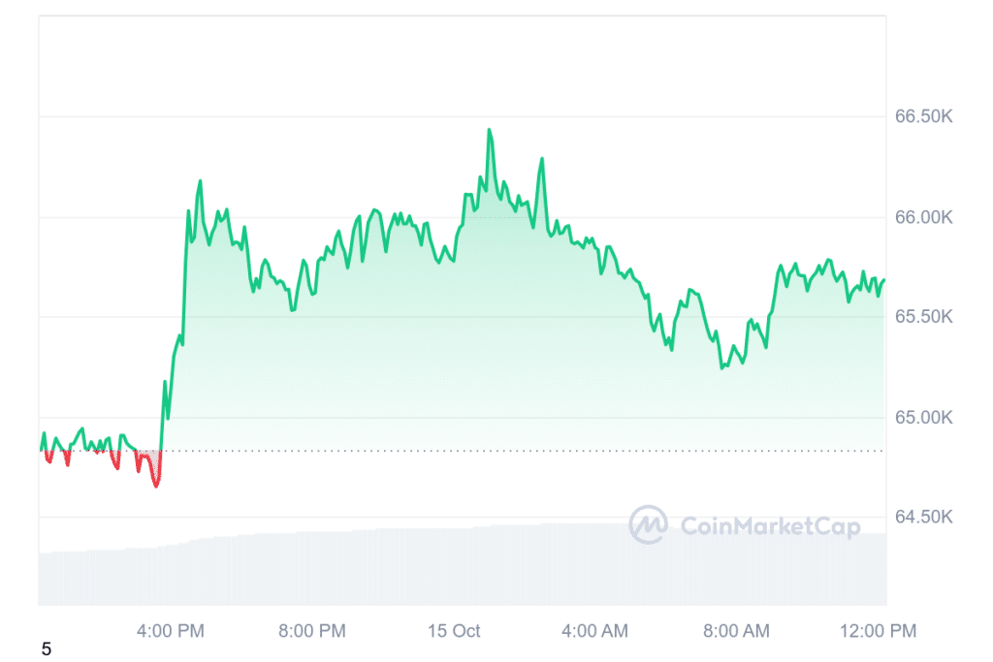Click the number 5 at bottom left

pyautogui.click(x=46, y=649)
